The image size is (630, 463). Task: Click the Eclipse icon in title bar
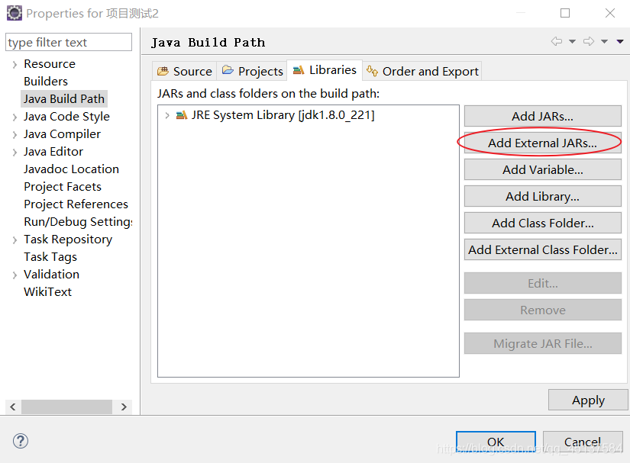click(14, 13)
